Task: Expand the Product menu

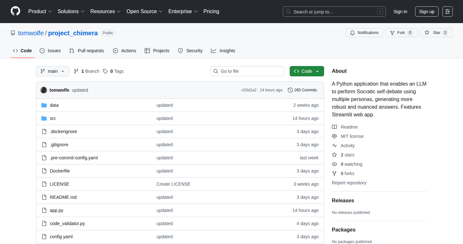Action: [x=40, y=11]
